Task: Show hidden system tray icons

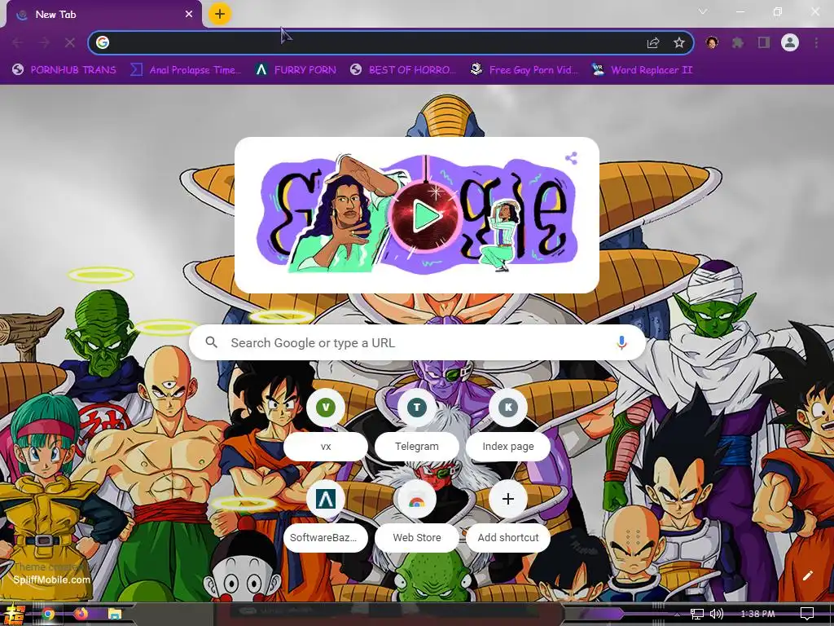Action: click(677, 615)
